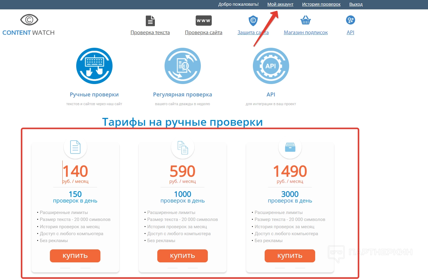Click the subscription shop basket icon
The width and height of the screenshot is (428, 279).
[x=305, y=20]
